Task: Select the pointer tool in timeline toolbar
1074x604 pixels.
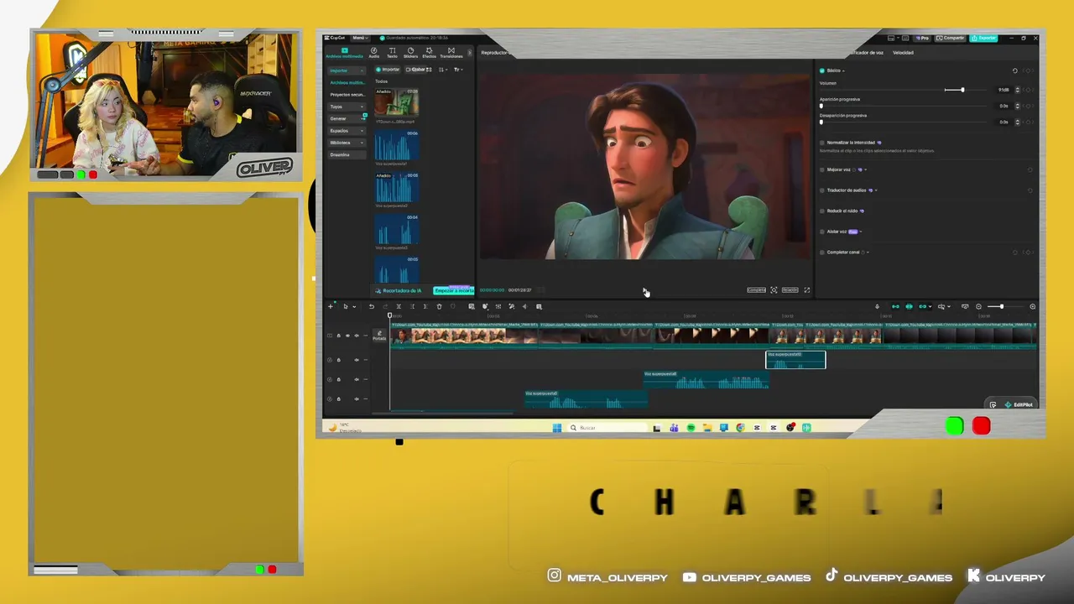Action: pyautogui.click(x=345, y=306)
